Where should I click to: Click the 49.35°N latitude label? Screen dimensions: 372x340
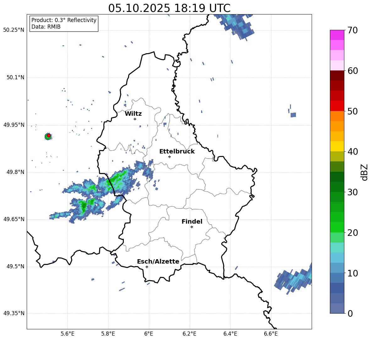pos(14,313)
